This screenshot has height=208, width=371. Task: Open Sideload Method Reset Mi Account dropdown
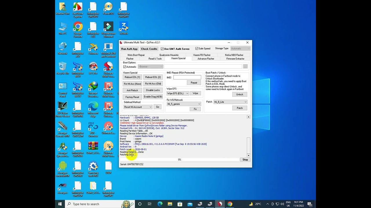point(138,107)
